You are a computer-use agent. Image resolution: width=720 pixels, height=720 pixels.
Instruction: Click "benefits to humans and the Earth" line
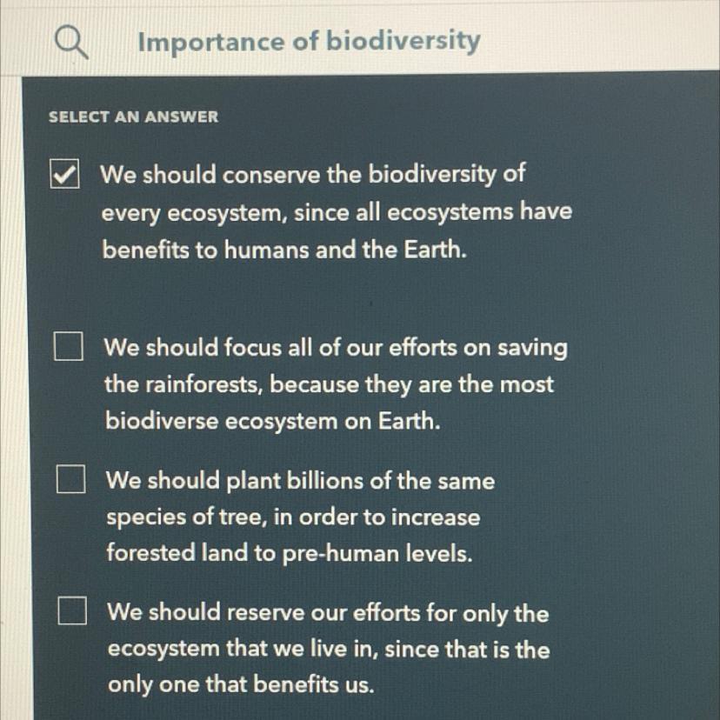pos(284,250)
